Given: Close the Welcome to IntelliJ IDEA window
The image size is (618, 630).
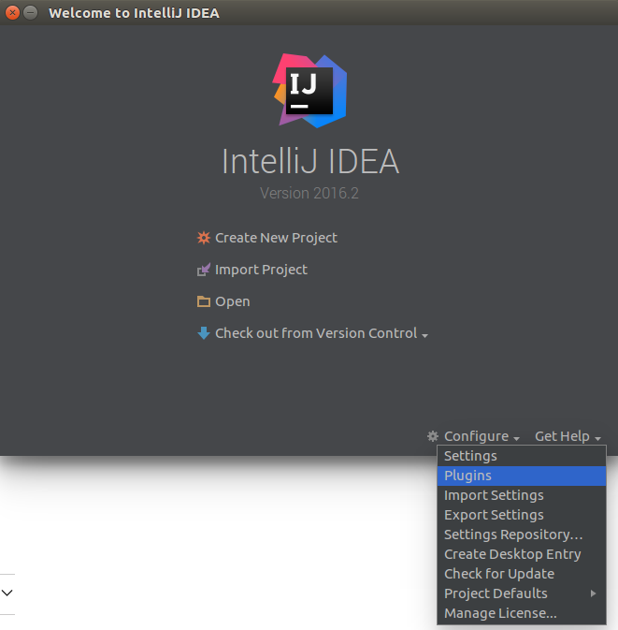Looking at the screenshot, I should (x=12, y=13).
